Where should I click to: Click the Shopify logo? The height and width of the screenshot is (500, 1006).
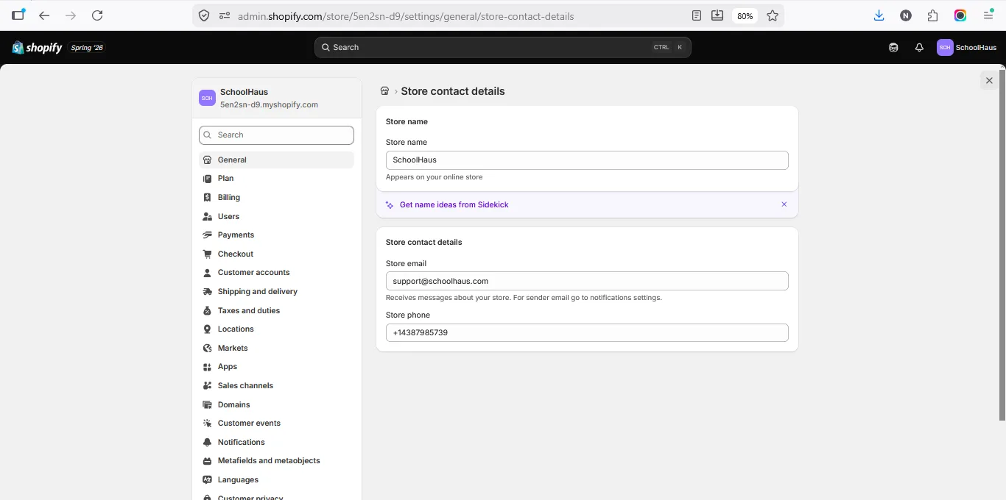click(x=38, y=48)
